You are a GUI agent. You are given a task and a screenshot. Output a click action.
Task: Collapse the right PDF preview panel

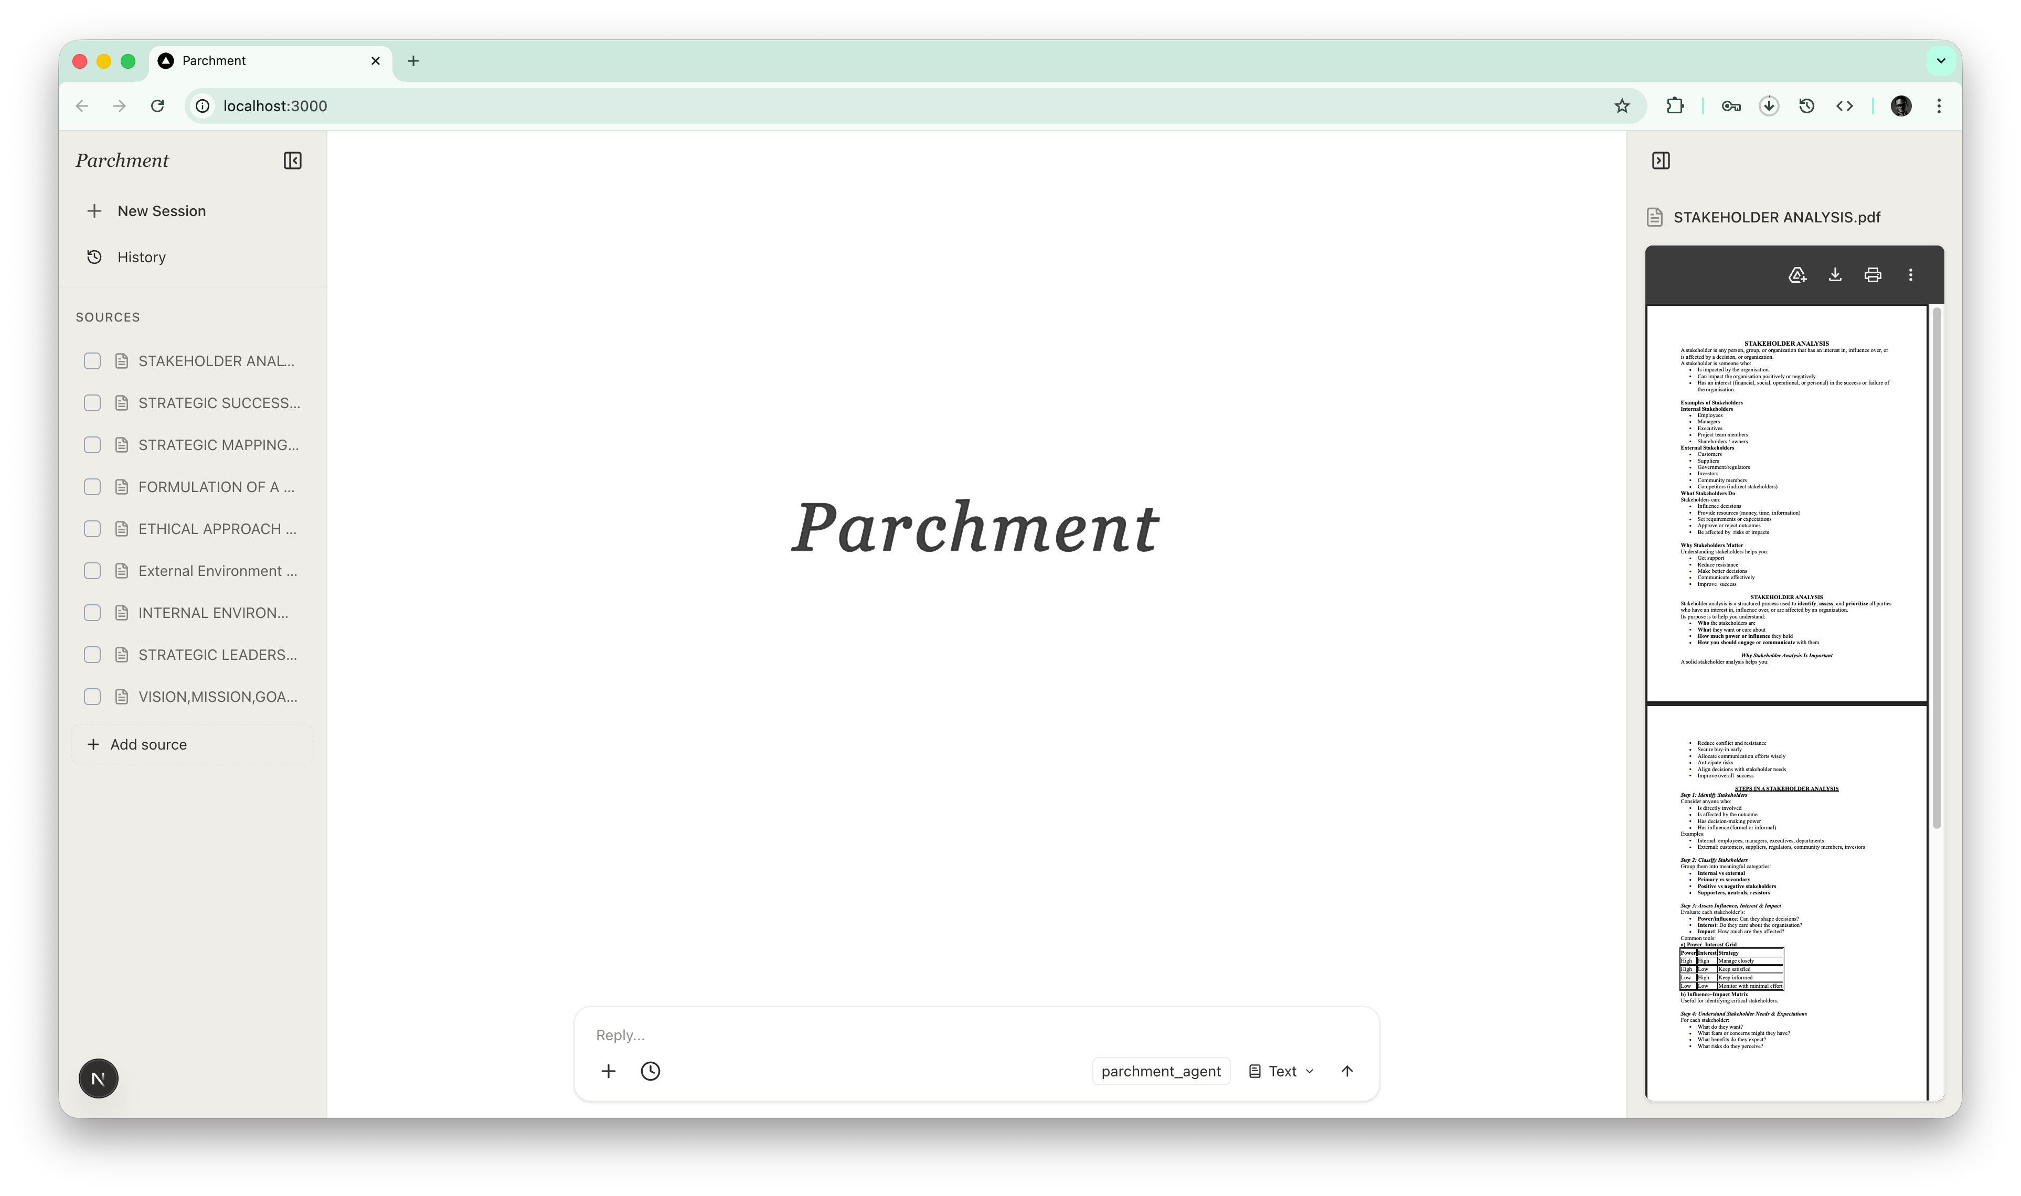coord(1660,161)
